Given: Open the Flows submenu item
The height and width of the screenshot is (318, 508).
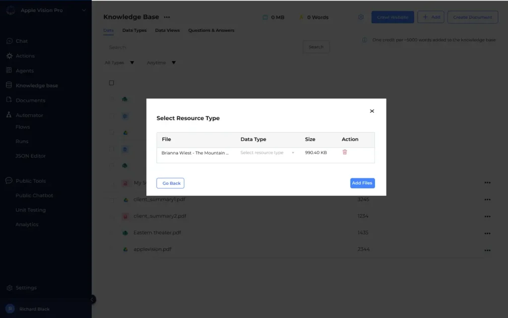Looking at the screenshot, I should pyautogui.click(x=23, y=127).
